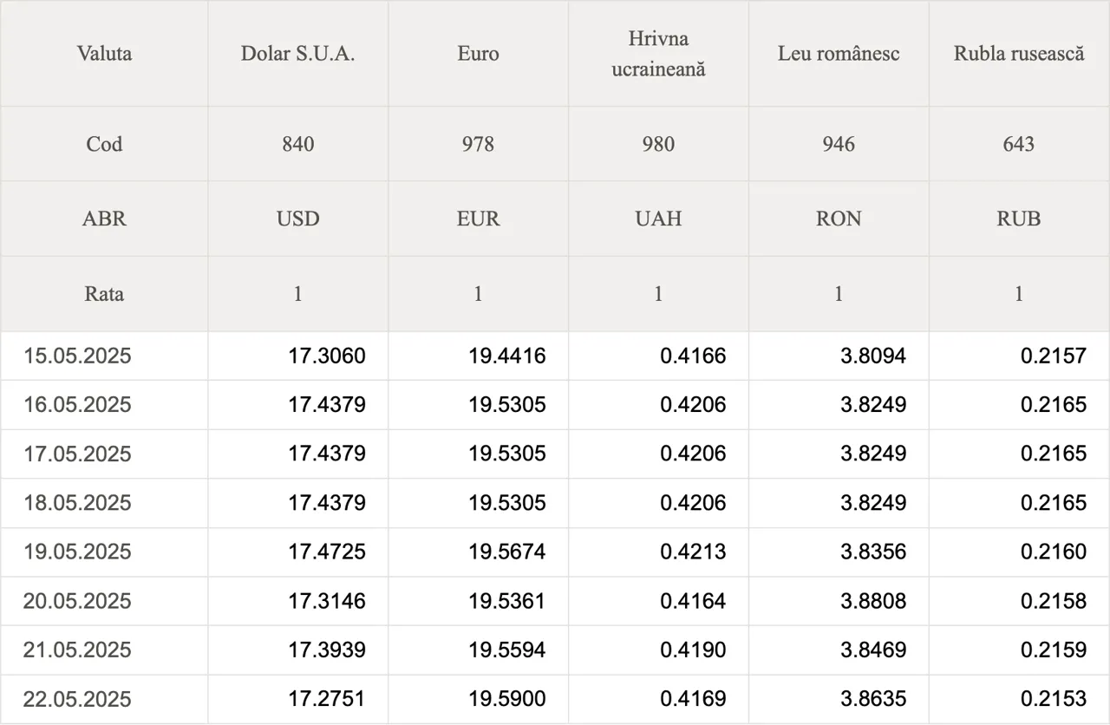1110x725 pixels.
Task: Select the EUR abbreviation cell
Action: tap(478, 219)
